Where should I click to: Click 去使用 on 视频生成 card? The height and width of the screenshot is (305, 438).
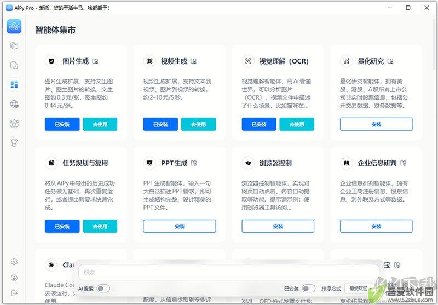tap(198, 124)
